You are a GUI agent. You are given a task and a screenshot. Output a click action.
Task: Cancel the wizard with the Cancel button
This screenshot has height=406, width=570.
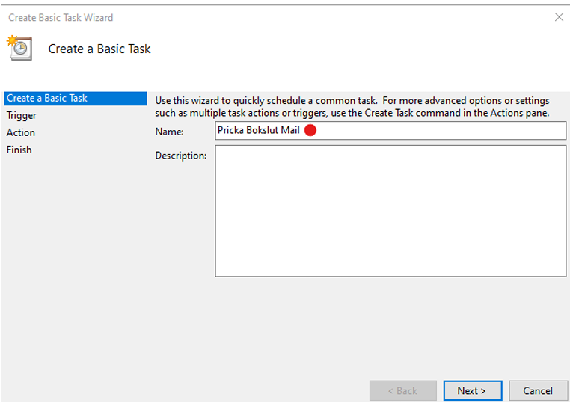pyautogui.click(x=538, y=391)
